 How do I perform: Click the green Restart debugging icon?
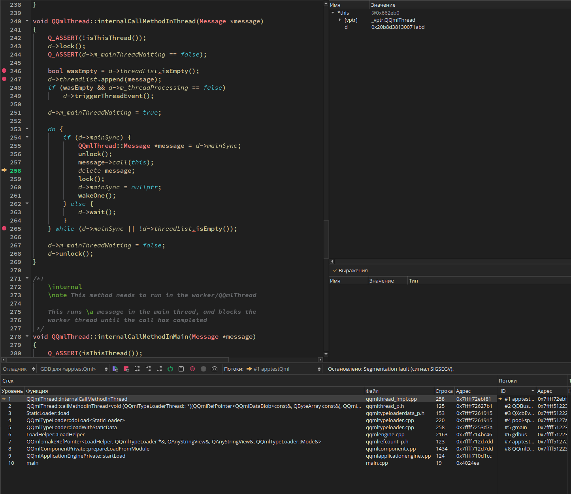click(170, 369)
